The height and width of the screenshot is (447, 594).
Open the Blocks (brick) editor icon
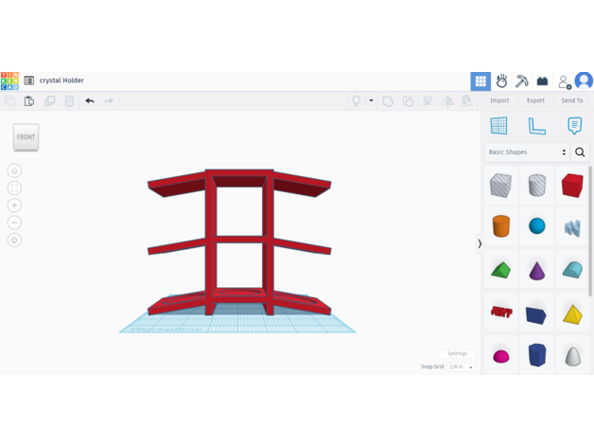(x=542, y=81)
